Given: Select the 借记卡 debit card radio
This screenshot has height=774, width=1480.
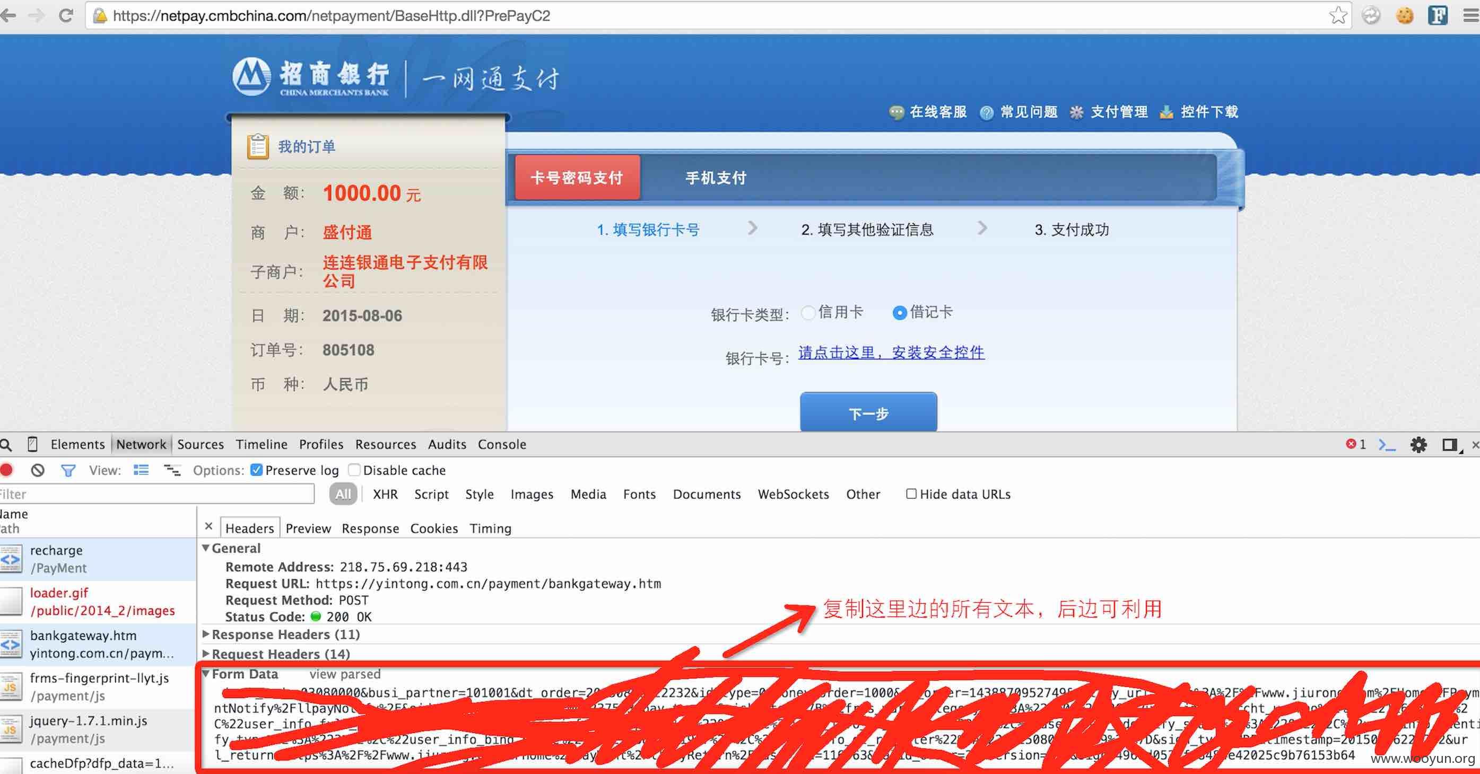Looking at the screenshot, I should [x=900, y=313].
